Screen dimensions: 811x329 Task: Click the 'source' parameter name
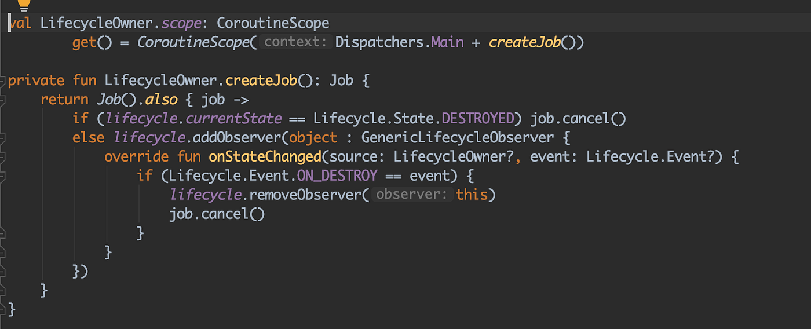point(353,157)
